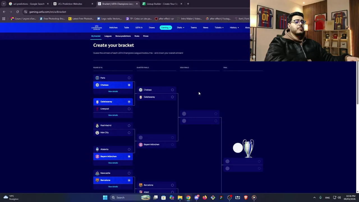Expand the Tickets dropdown menu
The width and height of the screenshot is (359, 202).
tap(219, 27)
